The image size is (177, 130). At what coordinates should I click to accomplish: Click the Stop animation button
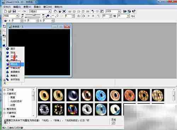pos(93,16)
